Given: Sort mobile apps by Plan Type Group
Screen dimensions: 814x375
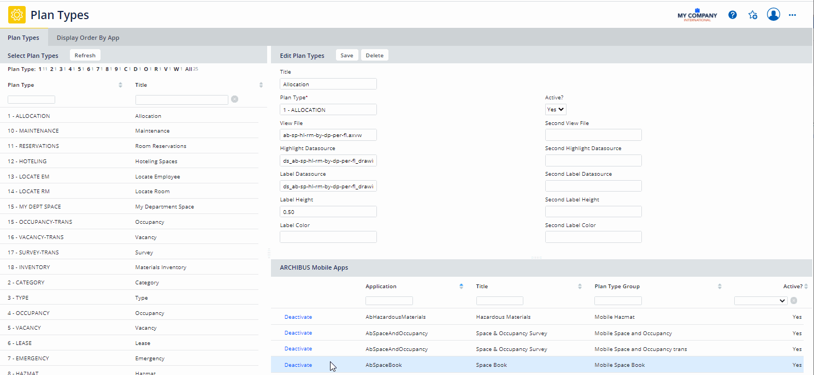Looking at the screenshot, I should (x=719, y=286).
